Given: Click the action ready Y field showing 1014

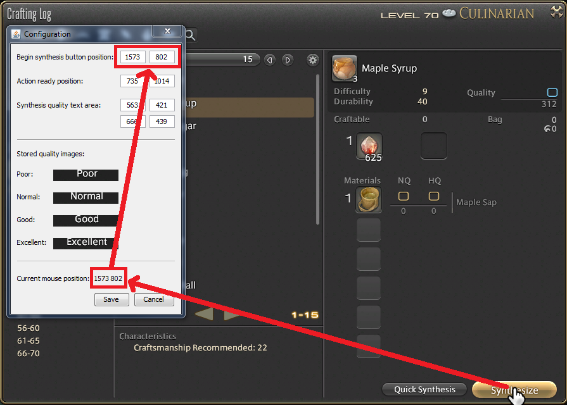Looking at the screenshot, I should (162, 81).
